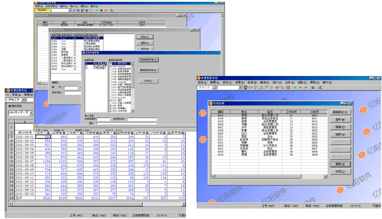Image resolution: width=382 pixels, height=219 pixels.
Task: Click the green play icon beside the red house icon
Action: click(x=295, y=87)
